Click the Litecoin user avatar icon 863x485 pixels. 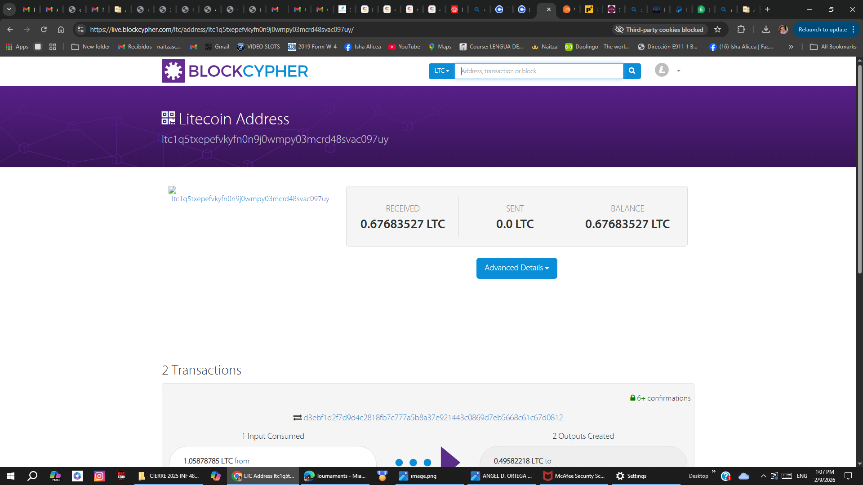pyautogui.click(x=661, y=70)
